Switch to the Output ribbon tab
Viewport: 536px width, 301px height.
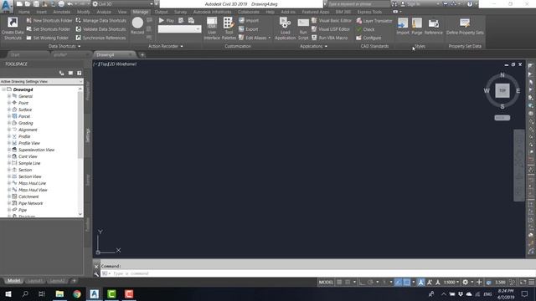click(161, 12)
